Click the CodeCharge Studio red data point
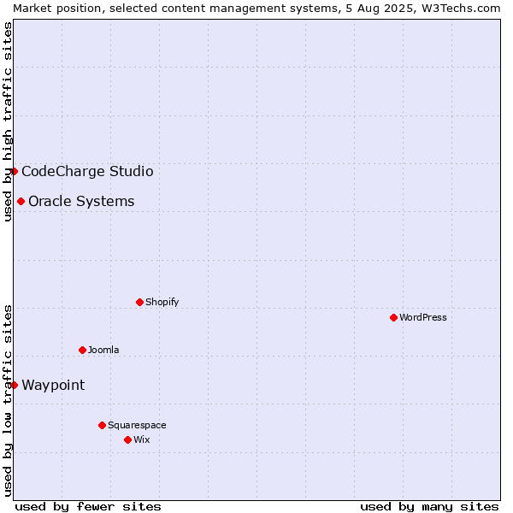The width and height of the screenshot is (513, 513). (x=14, y=172)
